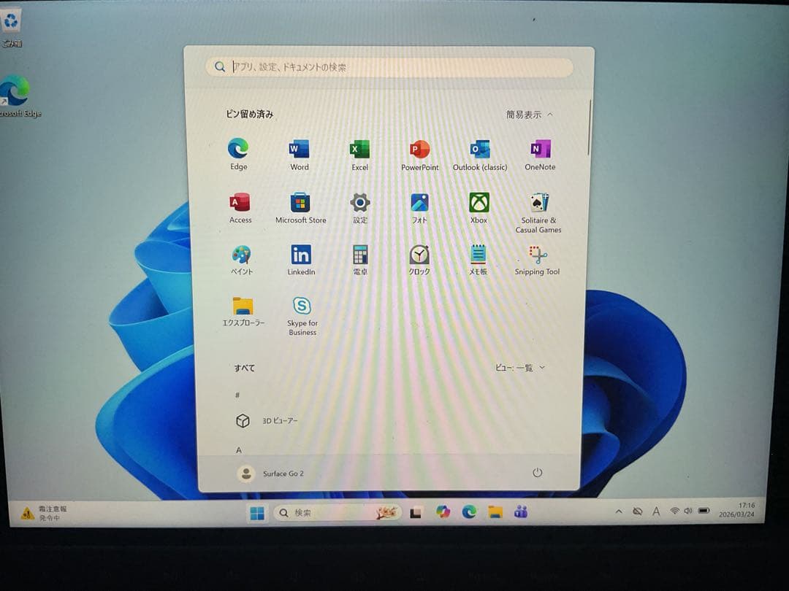Open the Xbox app
The width and height of the screenshot is (789, 591).
point(479,208)
